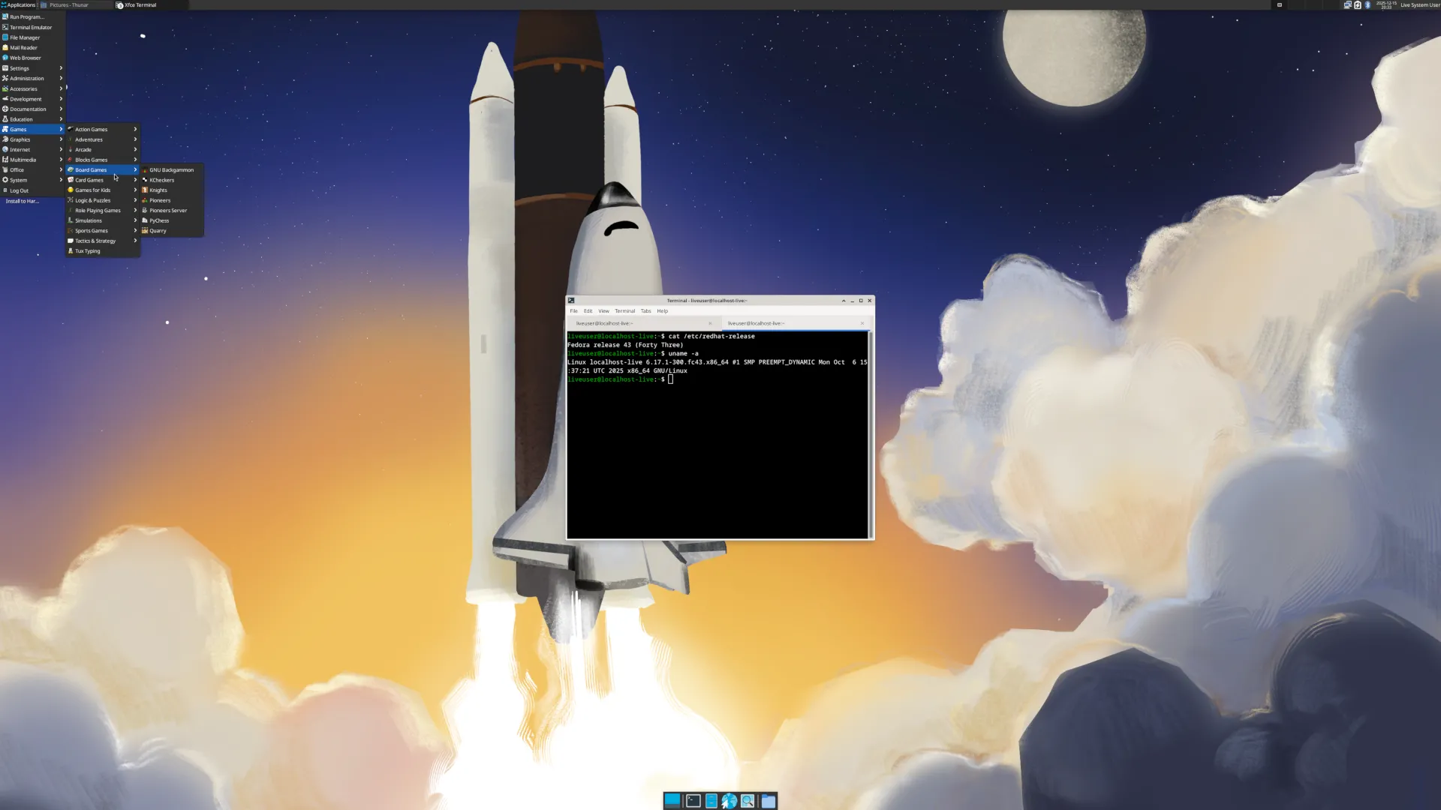Image resolution: width=1441 pixels, height=810 pixels.
Task: Click the terminal launcher in bottom dock
Action: [x=693, y=801]
